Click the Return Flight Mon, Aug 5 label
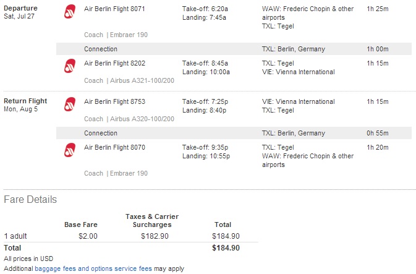 point(25,105)
